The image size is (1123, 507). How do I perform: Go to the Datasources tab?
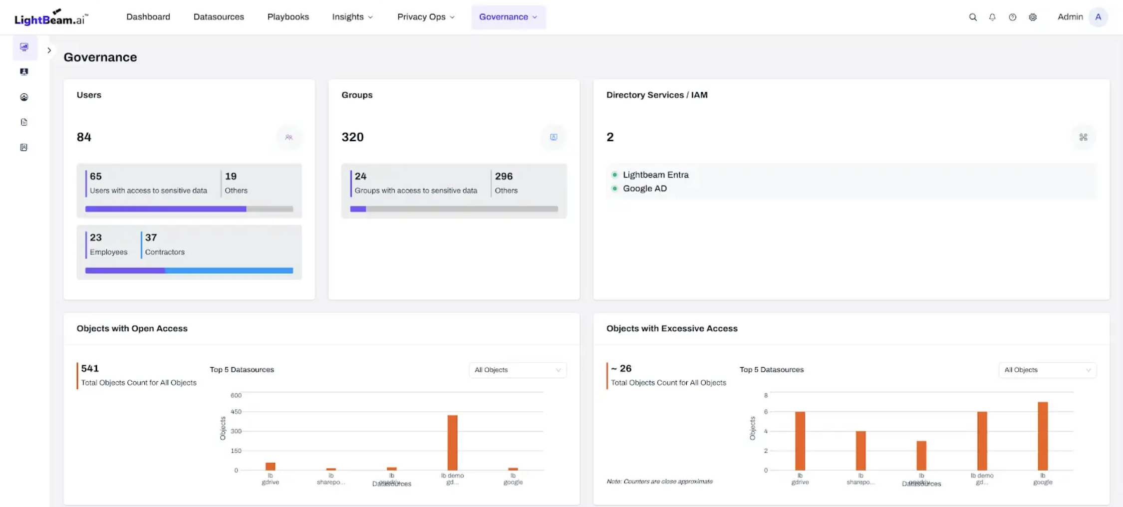pyautogui.click(x=219, y=17)
